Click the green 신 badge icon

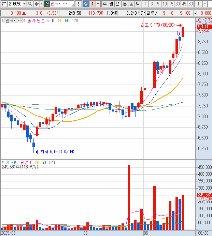coord(47,4)
